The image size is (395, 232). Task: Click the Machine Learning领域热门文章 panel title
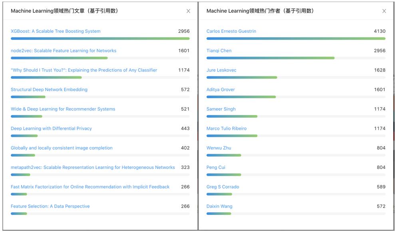pos(65,11)
